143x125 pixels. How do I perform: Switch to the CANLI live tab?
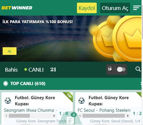point(34,70)
